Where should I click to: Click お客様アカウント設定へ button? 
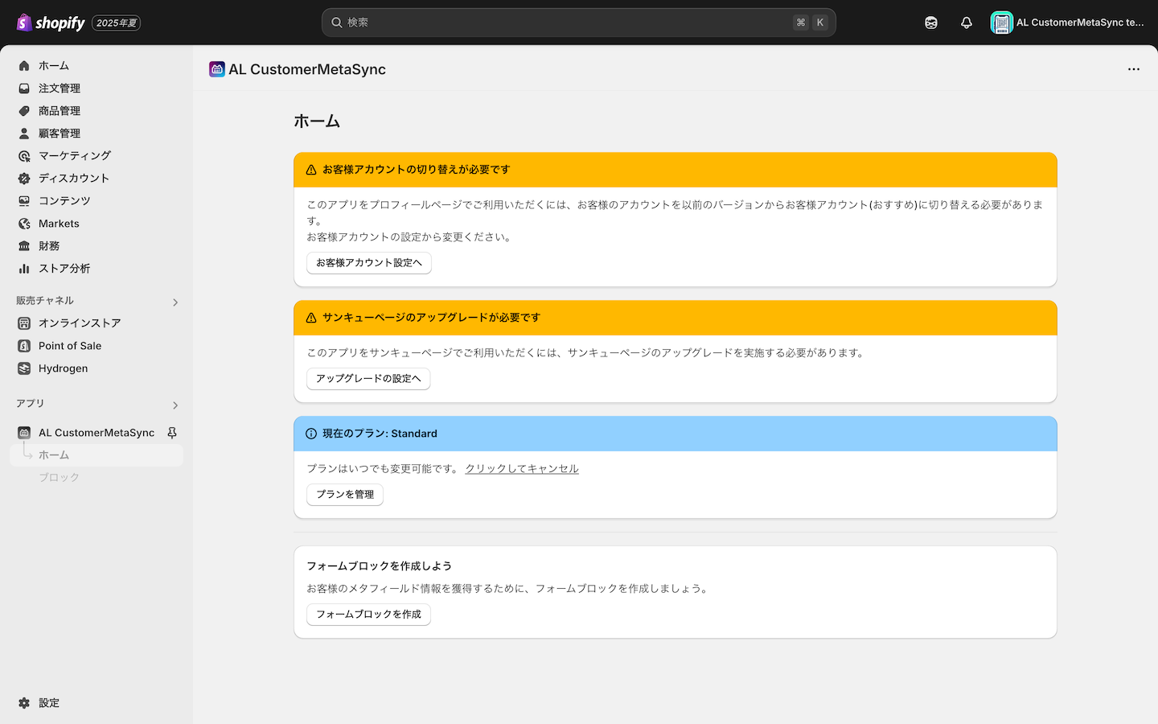(x=369, y=263)
